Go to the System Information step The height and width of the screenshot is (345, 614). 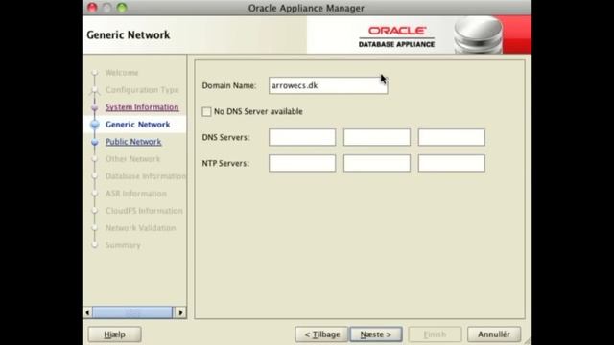(x=142, y=107)
